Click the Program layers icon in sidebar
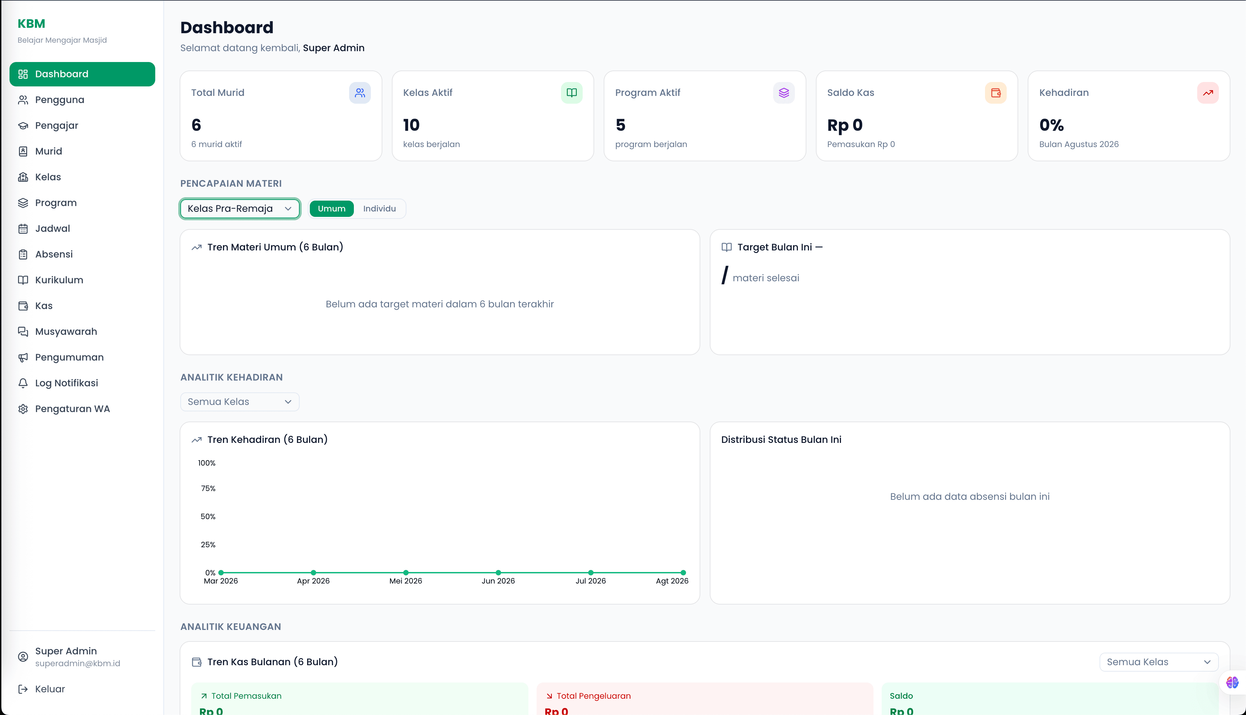The height and width of the screenshot is (715, 1246). [x=23, y=203]
